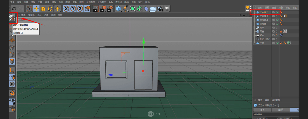Switch to Edges mode
Screen dimensions: 308x119
point(13,54)
